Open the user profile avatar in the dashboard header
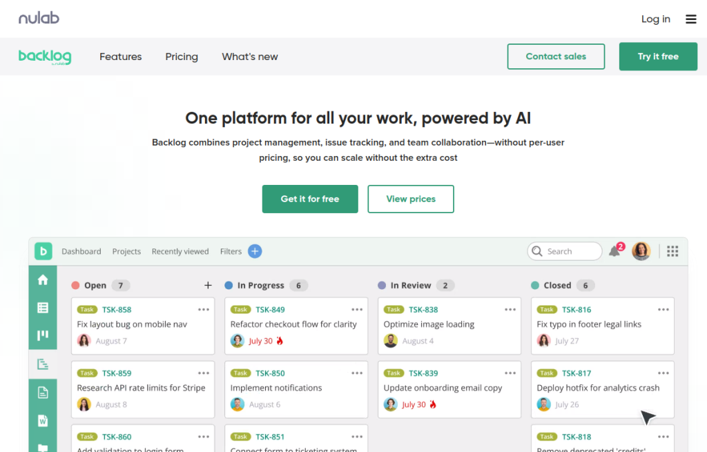 (x=641, y=251)
